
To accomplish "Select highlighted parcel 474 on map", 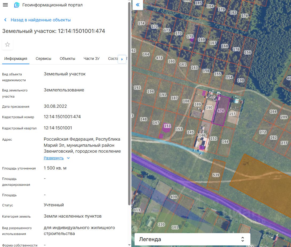I will click(x=221, y=111).
